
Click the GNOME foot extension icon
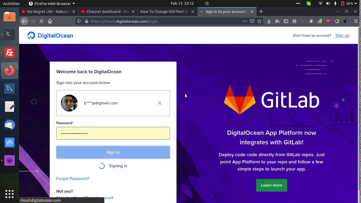(345, 21)
